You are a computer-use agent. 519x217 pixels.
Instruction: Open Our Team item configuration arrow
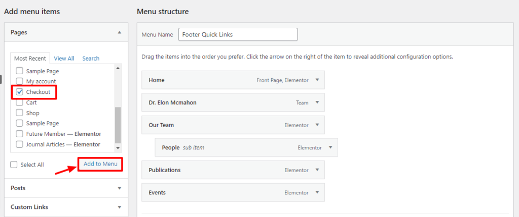(317, 125)
